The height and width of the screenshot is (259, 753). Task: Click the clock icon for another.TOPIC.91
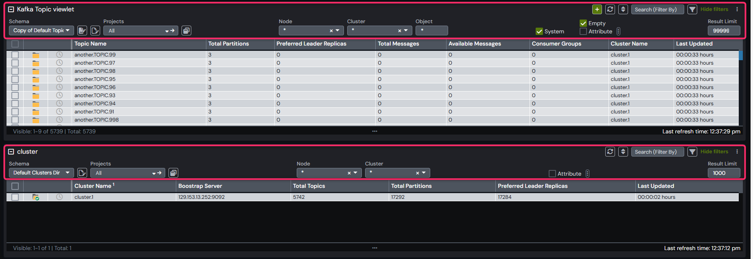(59, 111)
